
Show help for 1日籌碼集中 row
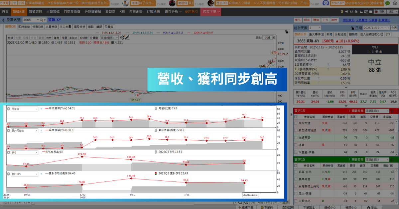(328, 65)
